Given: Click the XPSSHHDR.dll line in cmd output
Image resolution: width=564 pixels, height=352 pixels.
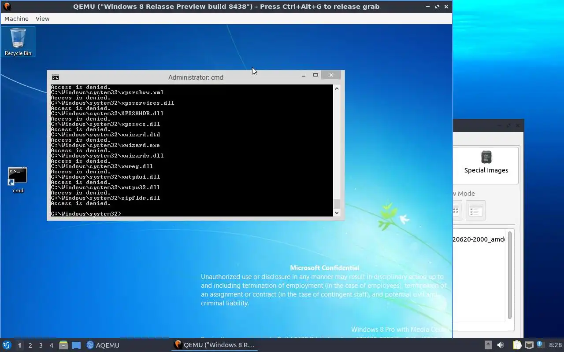Looking at the screenshot, I should click(107, 114).
